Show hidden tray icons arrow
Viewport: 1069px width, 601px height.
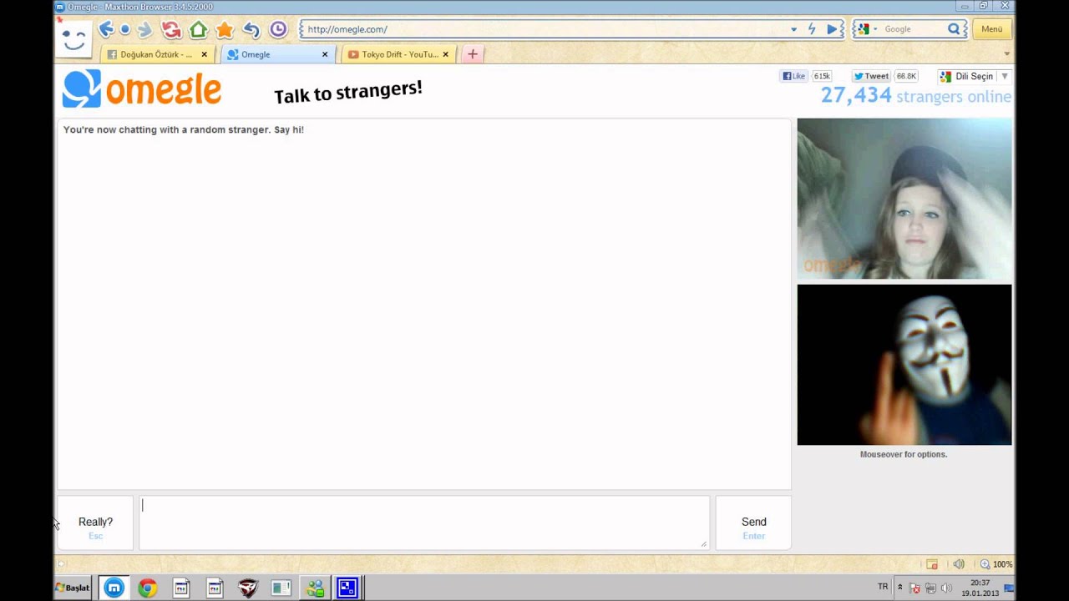coord(899,587)
